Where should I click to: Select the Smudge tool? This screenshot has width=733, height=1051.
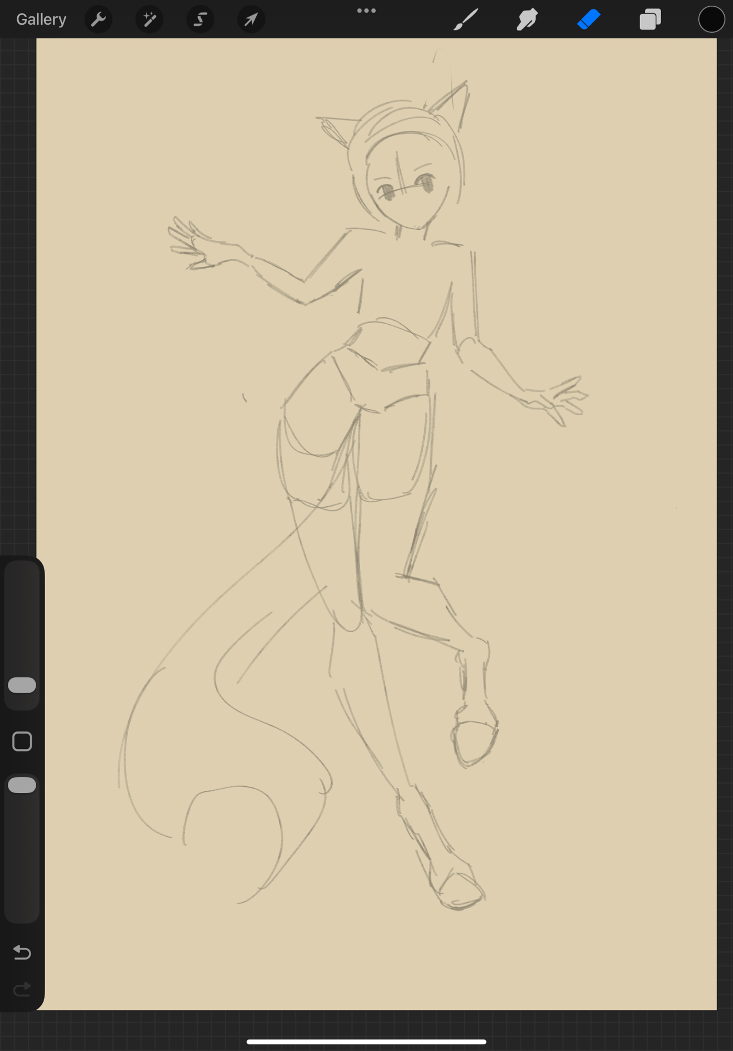coord(527,19)
